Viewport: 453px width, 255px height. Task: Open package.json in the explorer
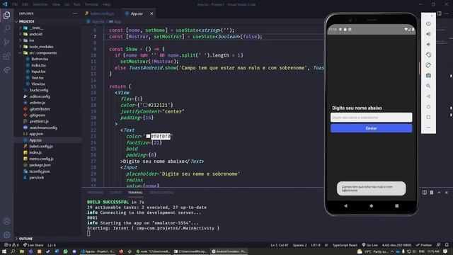[x=40, y=165]
